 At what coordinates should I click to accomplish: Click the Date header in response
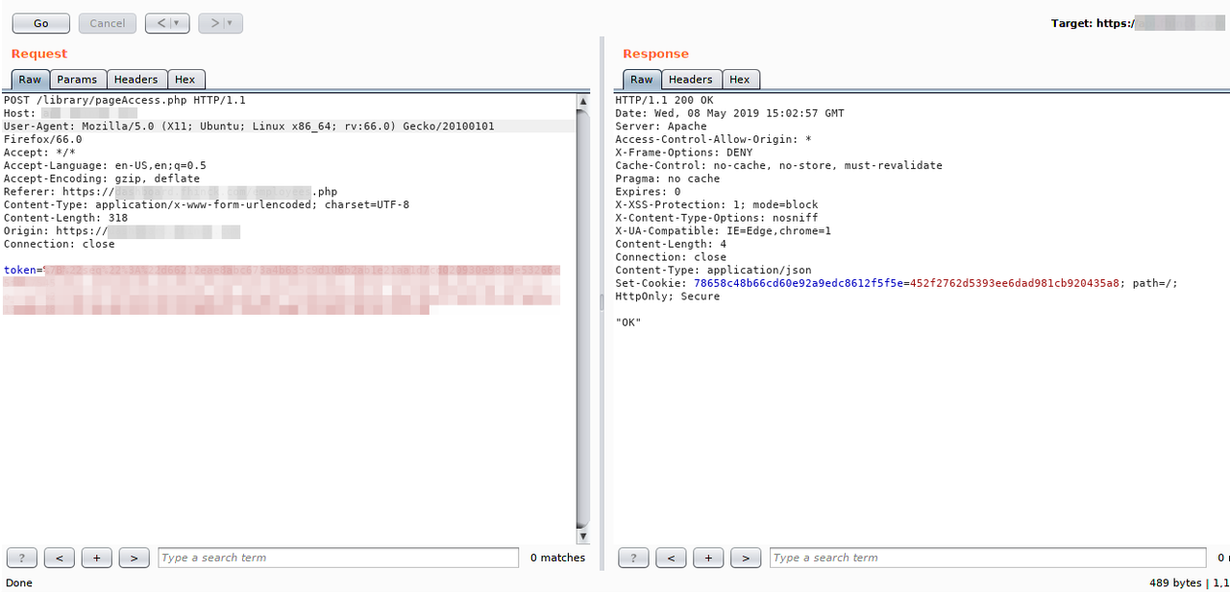tap(729, 113)
